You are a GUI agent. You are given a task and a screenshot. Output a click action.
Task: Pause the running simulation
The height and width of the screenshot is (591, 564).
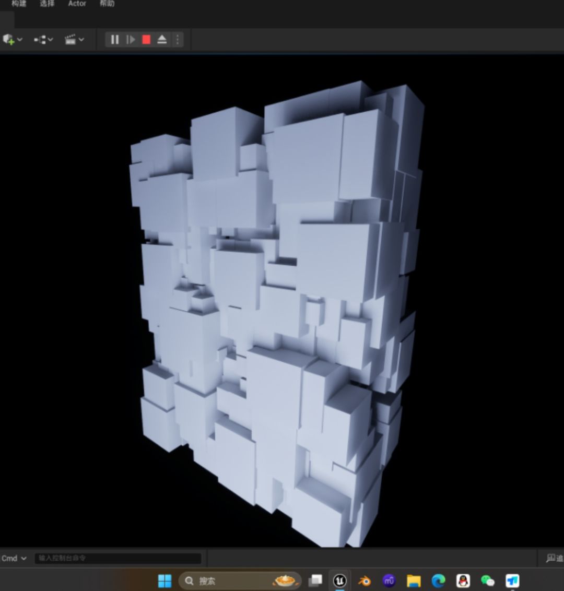[115, 40]
